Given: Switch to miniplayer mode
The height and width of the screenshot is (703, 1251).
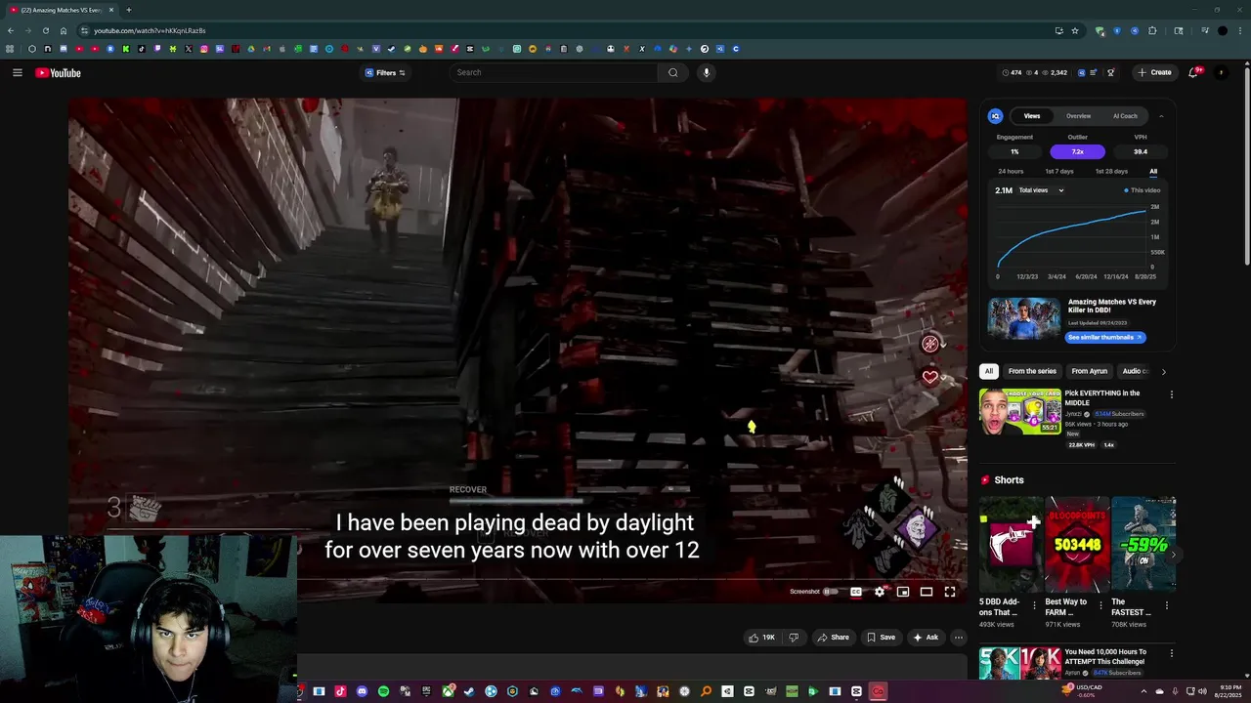Looking at the screenshot, I should [903, 592].
